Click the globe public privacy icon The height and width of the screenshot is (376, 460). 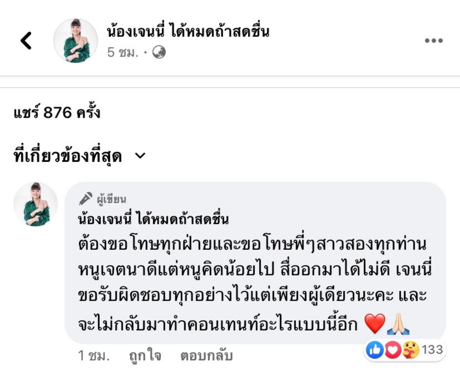point(159,52)
